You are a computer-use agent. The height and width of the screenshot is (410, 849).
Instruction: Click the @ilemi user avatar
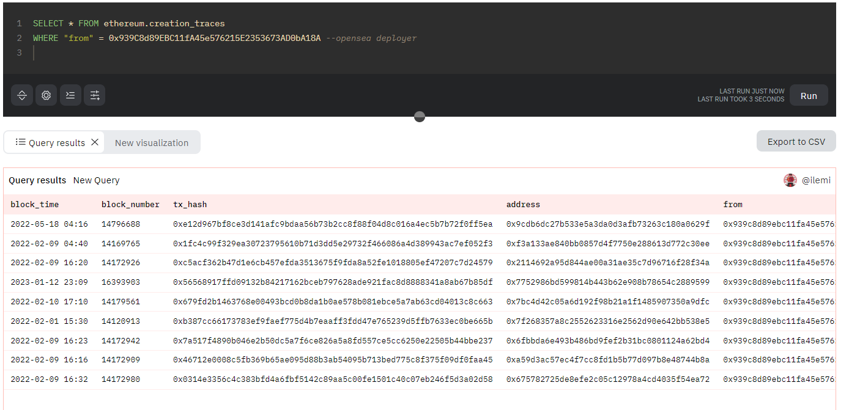[x=790, y=180]
